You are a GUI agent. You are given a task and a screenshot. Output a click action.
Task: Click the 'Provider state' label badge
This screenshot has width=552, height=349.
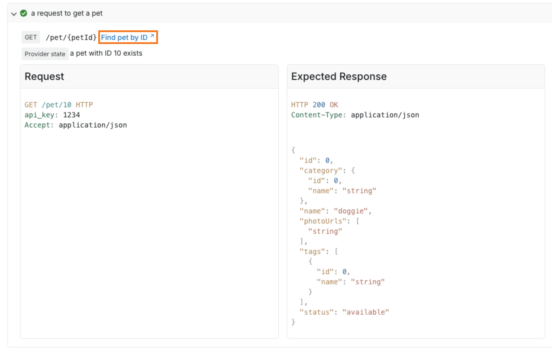point(45,54)
